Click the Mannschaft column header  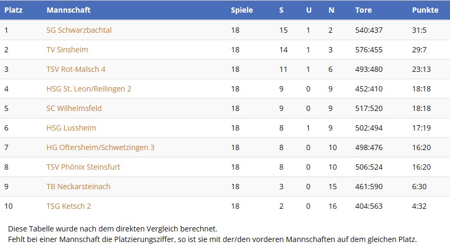68,10
